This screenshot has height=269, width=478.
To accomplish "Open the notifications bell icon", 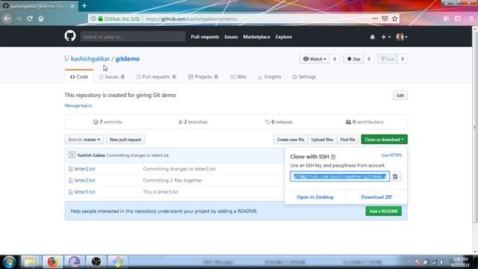I will click(x=372, y=37).
